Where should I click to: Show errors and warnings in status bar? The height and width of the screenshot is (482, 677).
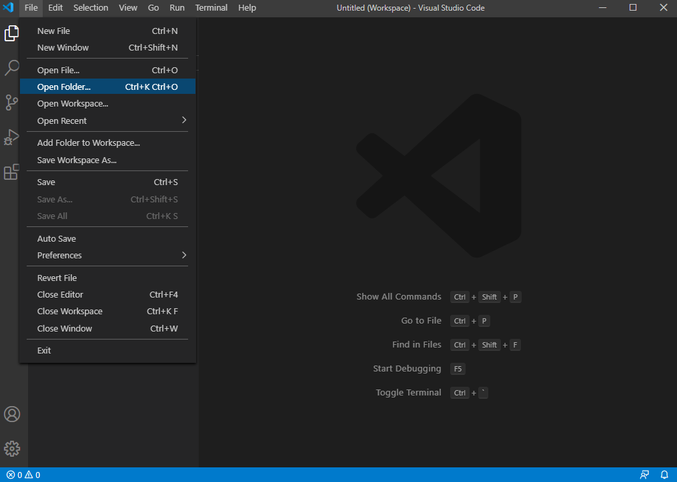(23, 475)
